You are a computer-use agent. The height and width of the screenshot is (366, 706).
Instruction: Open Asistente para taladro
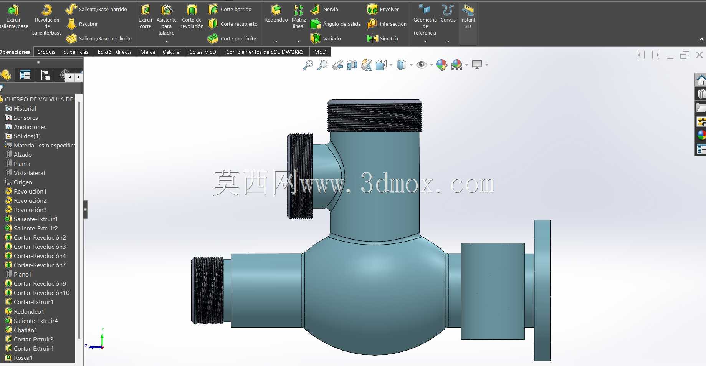(166, 19)
